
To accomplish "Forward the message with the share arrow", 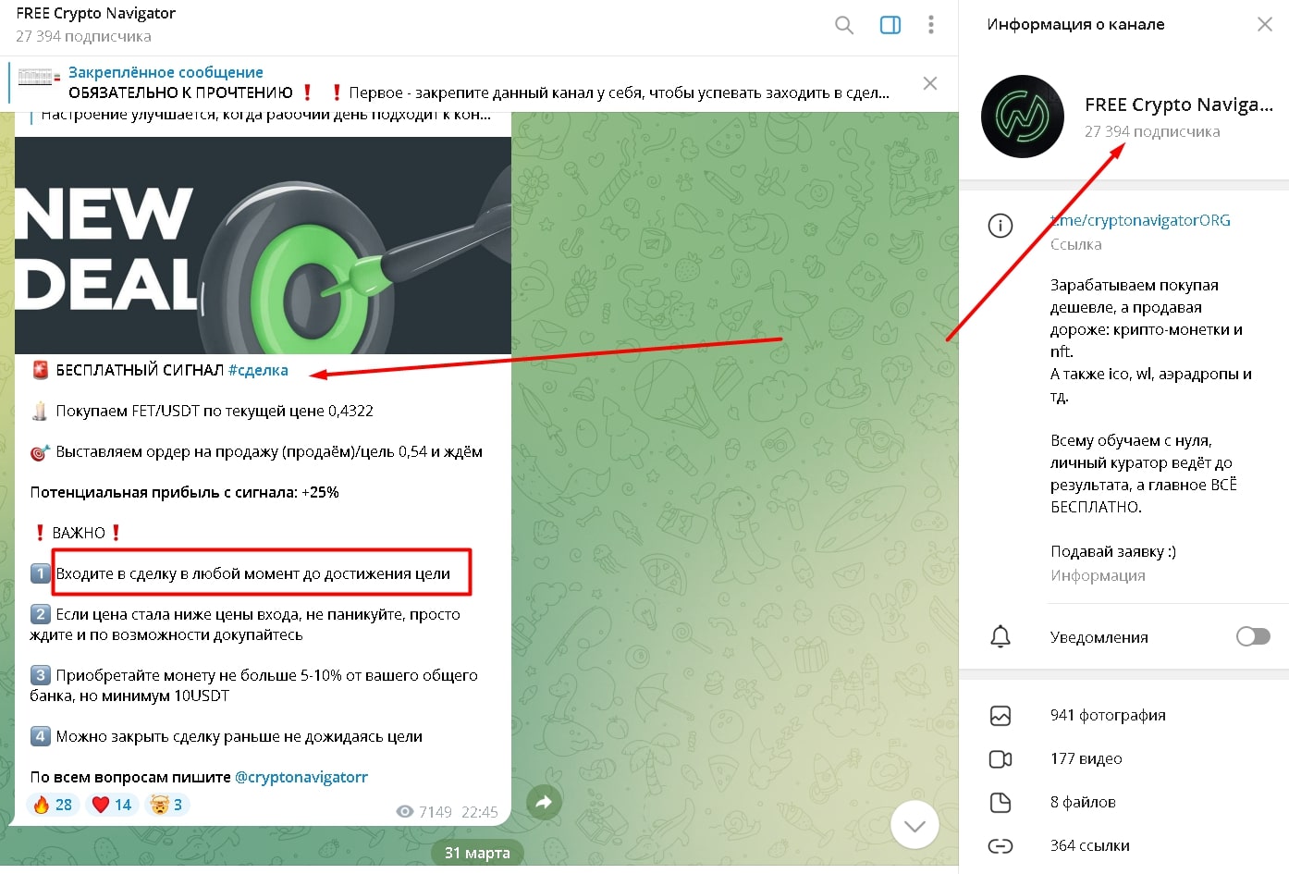I will [x=544, y=802].
